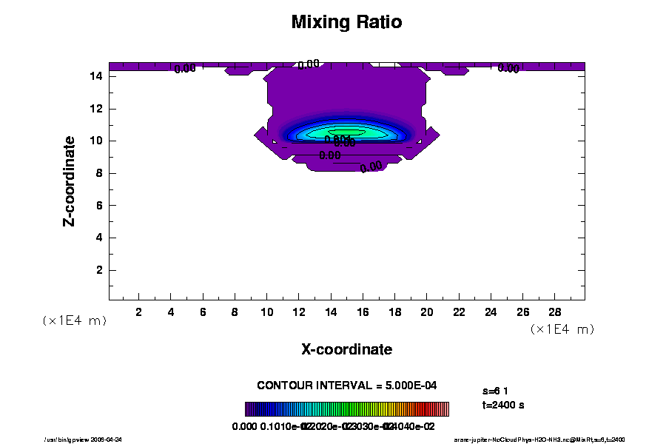Image resolution: width=666 pixels, height=444 pixels.
Task: Click the lowest 0.00 label under the plume
Action: tap(371, 167)
